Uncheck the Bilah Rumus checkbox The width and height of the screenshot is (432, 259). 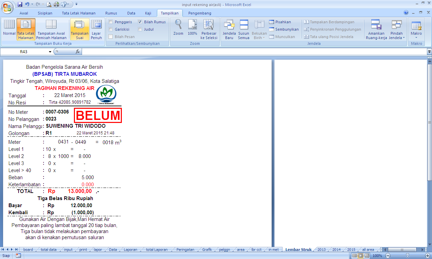(x=140, y=22)
